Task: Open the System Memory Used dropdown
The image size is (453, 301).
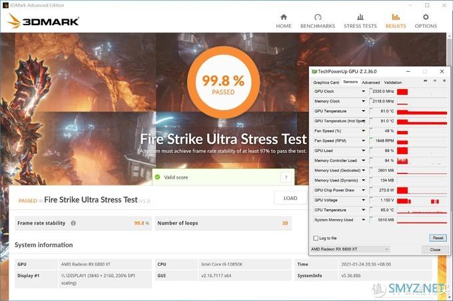Action: click(x=364, y=220)
